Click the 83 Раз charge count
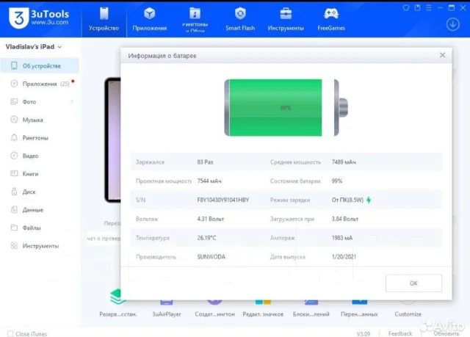This screenshot has height=337, width=470. coord(205,162)
